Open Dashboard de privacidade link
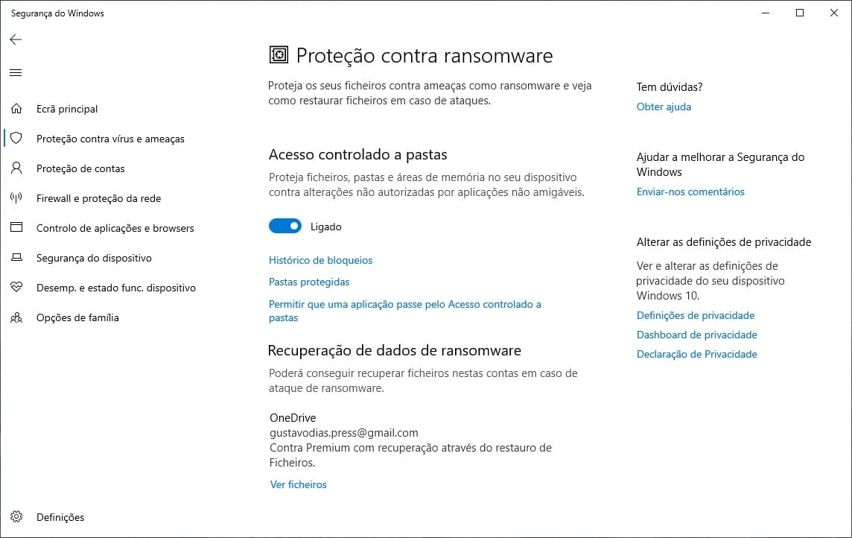The height and width of the screenshot is (538, 852). pos(696,335)
